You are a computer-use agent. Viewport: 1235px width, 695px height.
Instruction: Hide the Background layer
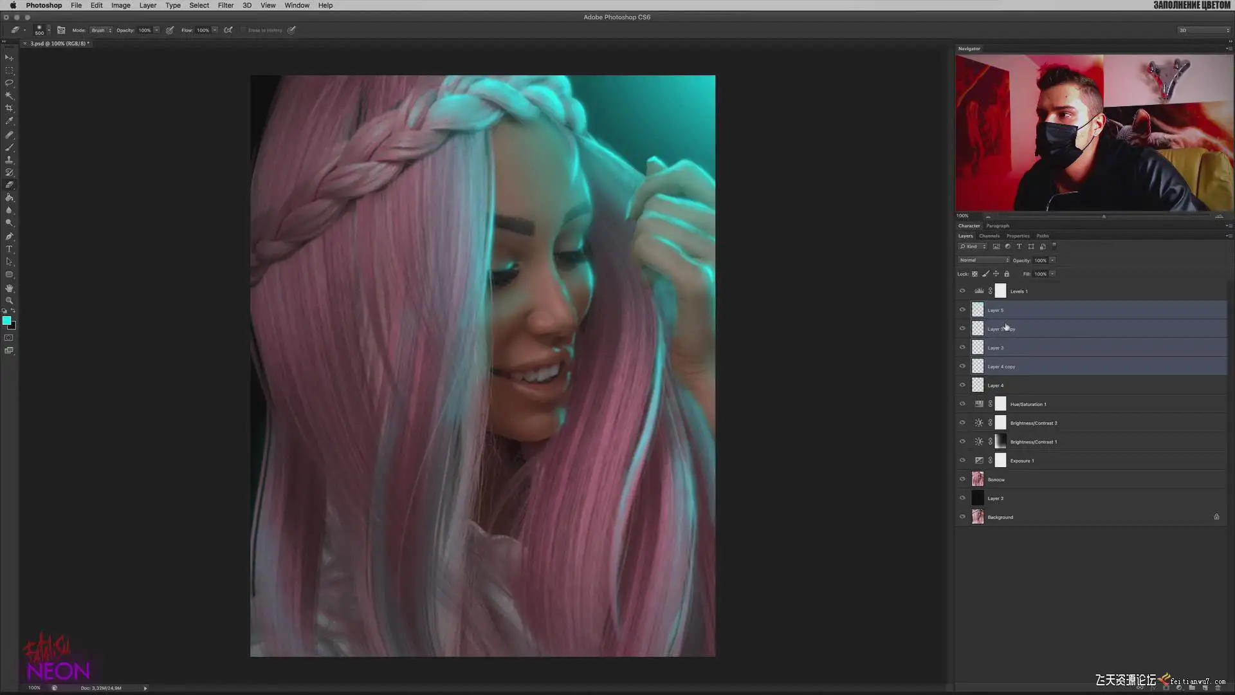pyautogui.click(x=962, y=517)
